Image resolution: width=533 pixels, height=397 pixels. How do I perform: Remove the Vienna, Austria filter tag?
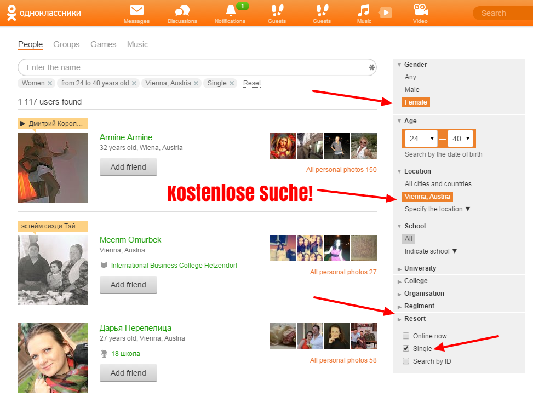click(x=196, y=83)
